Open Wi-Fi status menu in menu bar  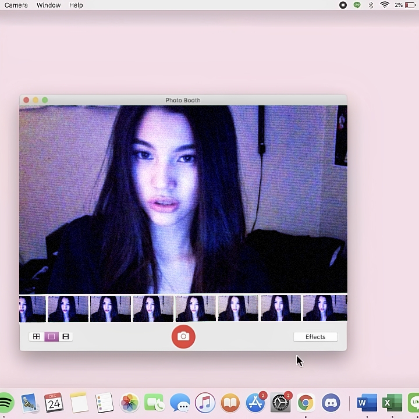pos(385,5)
